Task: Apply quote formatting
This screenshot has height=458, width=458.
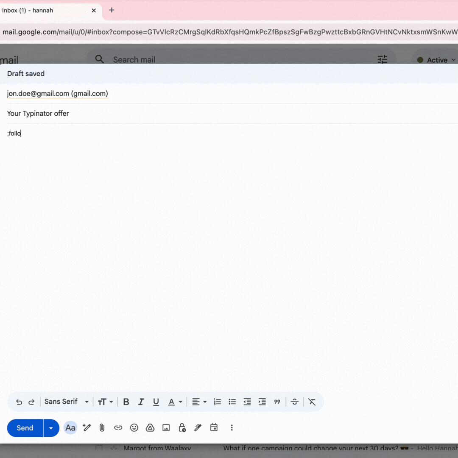Action: 277,402
